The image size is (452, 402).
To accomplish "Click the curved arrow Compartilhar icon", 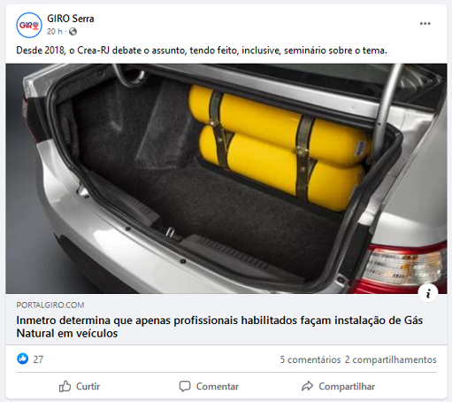I will click(307, 386).
